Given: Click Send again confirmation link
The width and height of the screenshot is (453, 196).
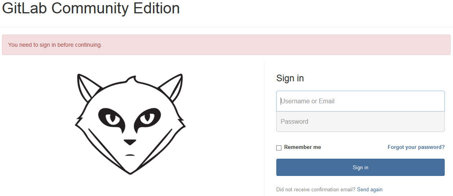Looking at the screenshot, I should click(370, 189).
